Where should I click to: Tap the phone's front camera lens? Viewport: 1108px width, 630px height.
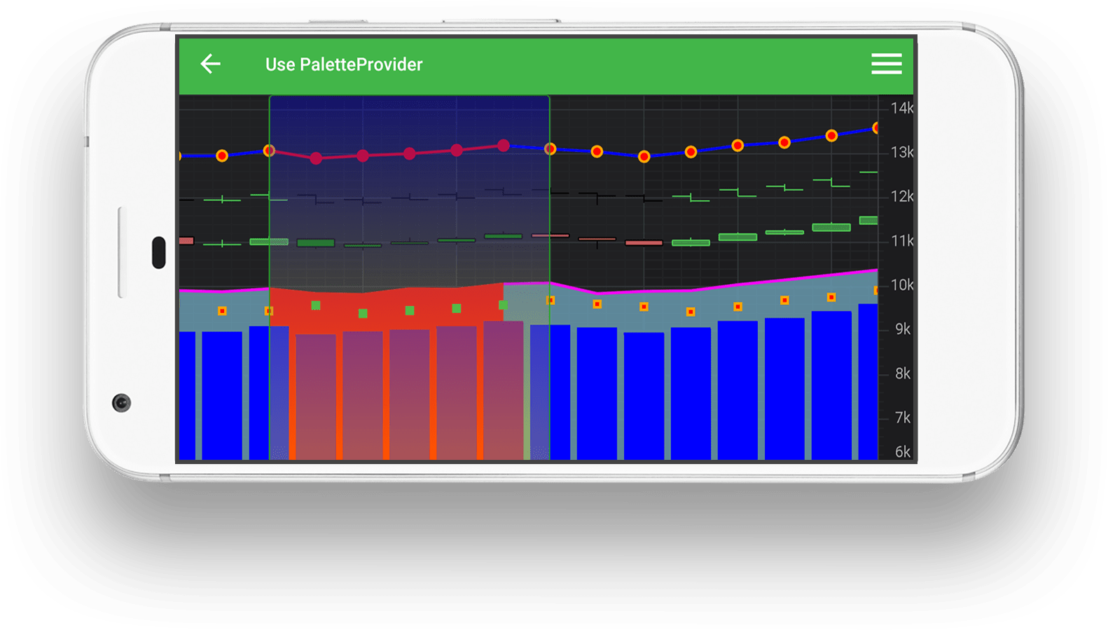pyautogui.click(x=122, y=403)
